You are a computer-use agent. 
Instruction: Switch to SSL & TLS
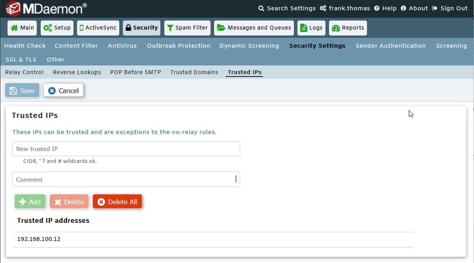[x=21, y=60]
